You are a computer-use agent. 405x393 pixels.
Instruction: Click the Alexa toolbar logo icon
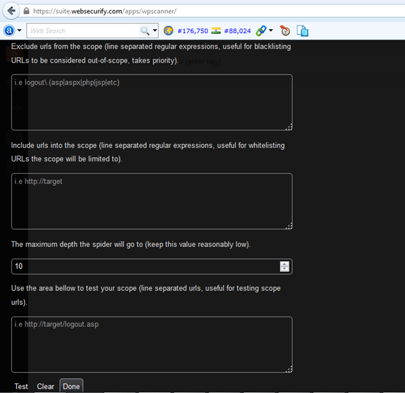click(9, 30)
